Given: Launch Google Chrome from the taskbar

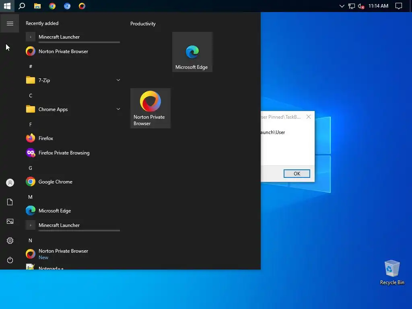Looking at the screenshot, I should click(x=52, y=6).
